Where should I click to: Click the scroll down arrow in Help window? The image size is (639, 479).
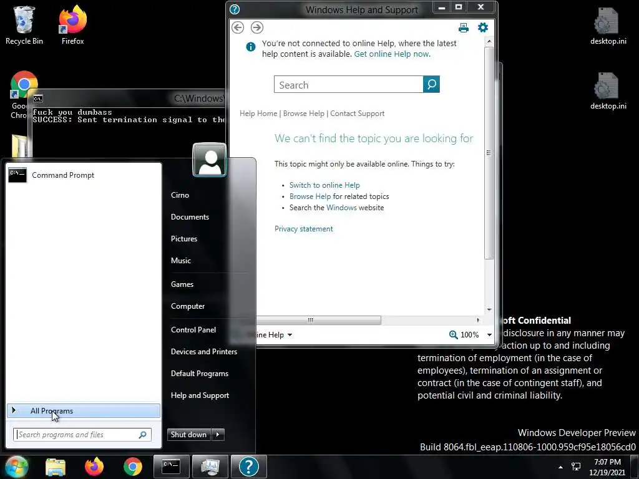pos(489,309)
